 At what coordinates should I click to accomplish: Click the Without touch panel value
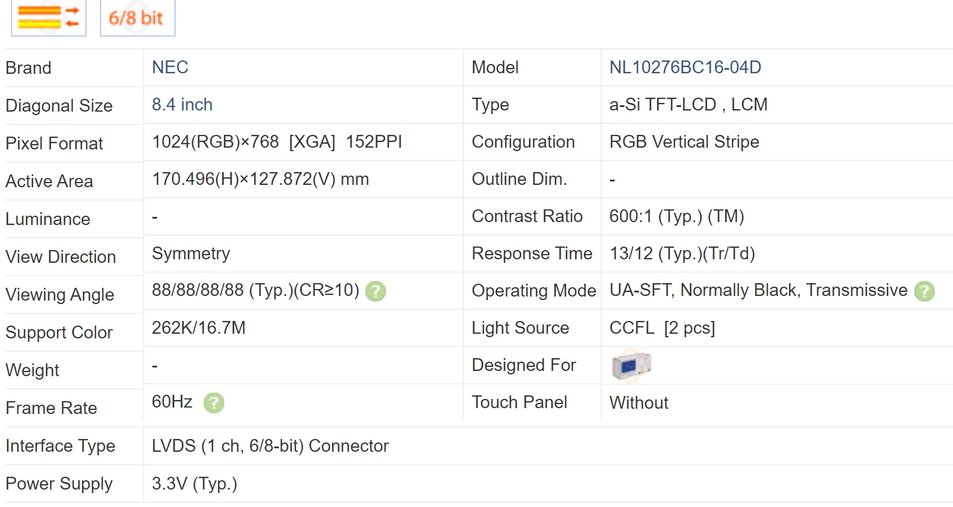click(x=638, y=403)
